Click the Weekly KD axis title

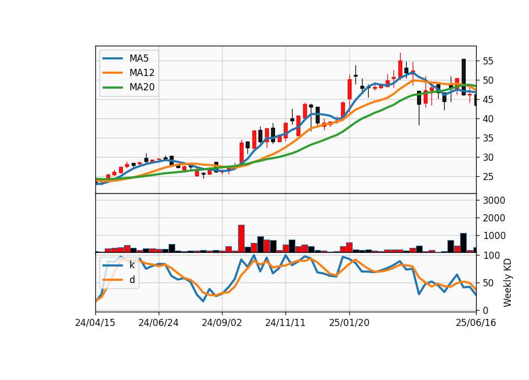(508, 283)
